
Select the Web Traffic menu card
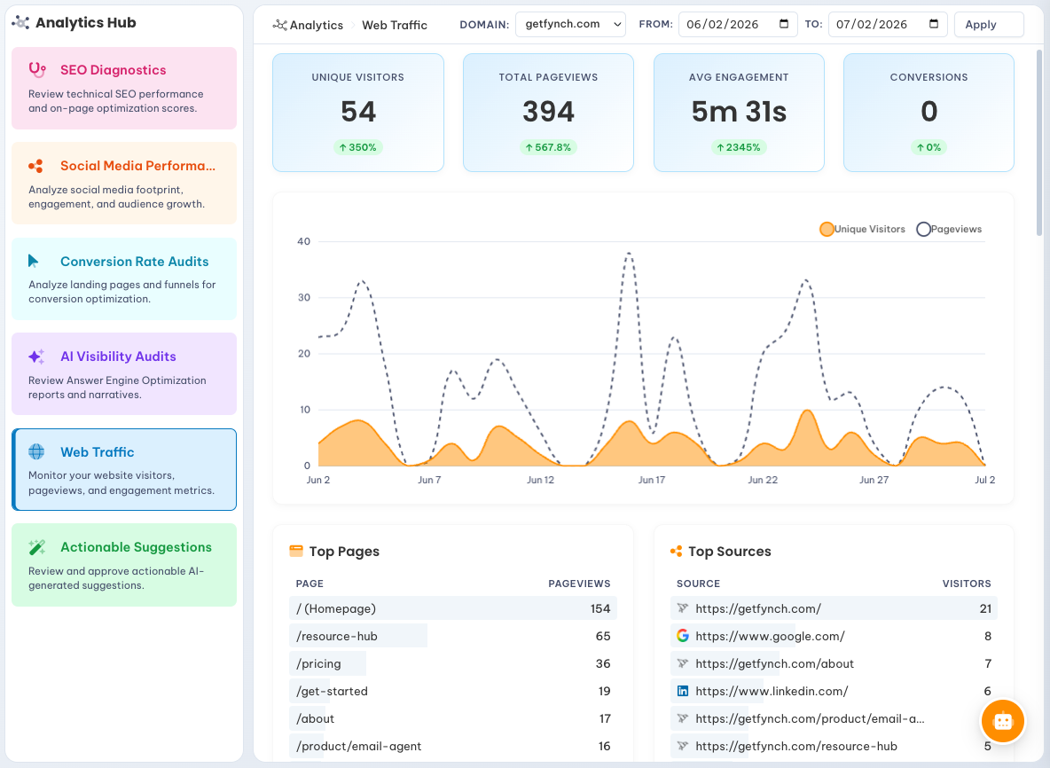(x=124, y=469)
